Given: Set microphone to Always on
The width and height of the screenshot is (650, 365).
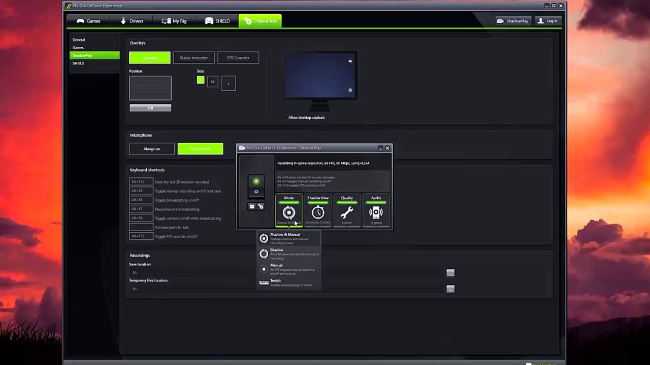Looking at the screenshot, I should click(151, 149).
